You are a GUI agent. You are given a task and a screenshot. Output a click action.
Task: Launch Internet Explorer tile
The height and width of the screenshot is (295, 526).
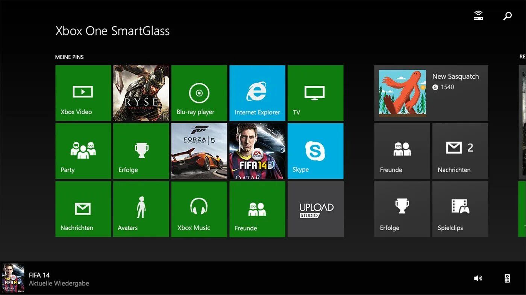click(x=257, y=93)
